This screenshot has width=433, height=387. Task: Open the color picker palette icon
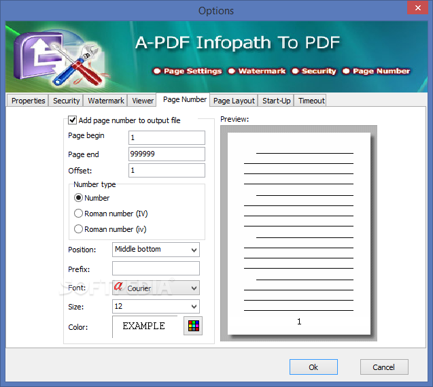[x=193, y=326]
